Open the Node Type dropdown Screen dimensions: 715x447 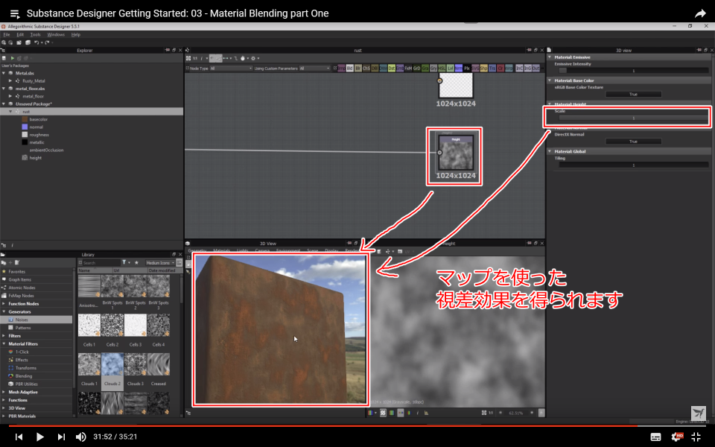[231, 69]
